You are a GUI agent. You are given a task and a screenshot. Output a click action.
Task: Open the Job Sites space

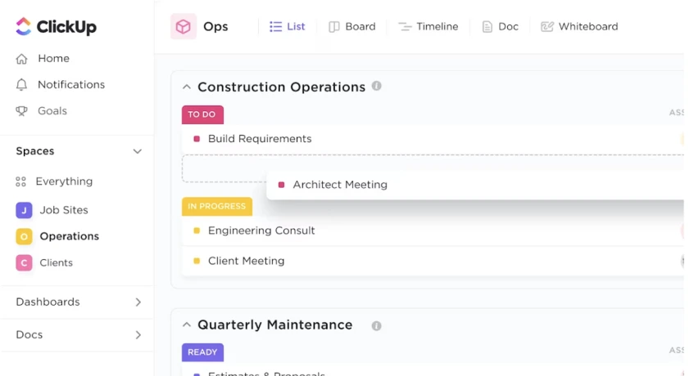tap(63, 210)
